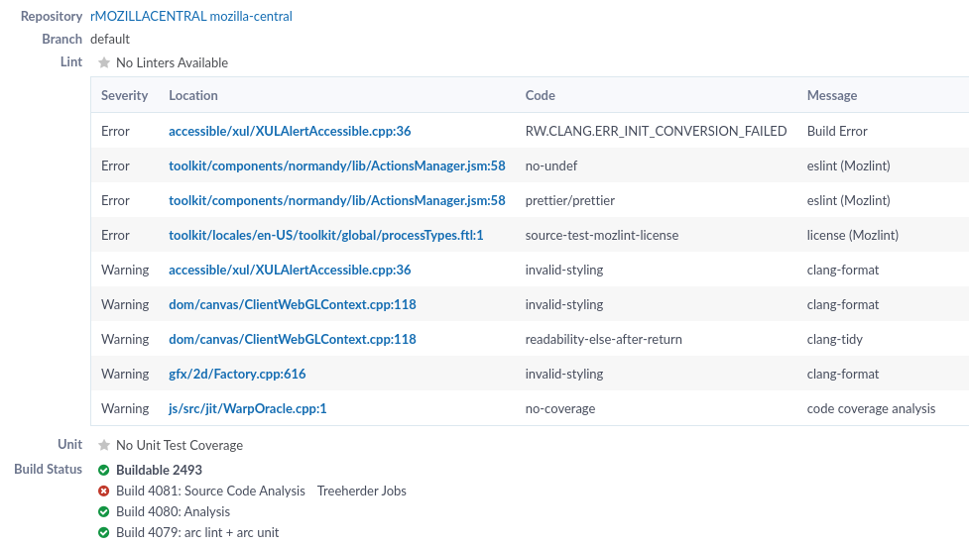Open ClientWebGLContext.cpp:118 readability-else-after-return warning

point(292,339)
